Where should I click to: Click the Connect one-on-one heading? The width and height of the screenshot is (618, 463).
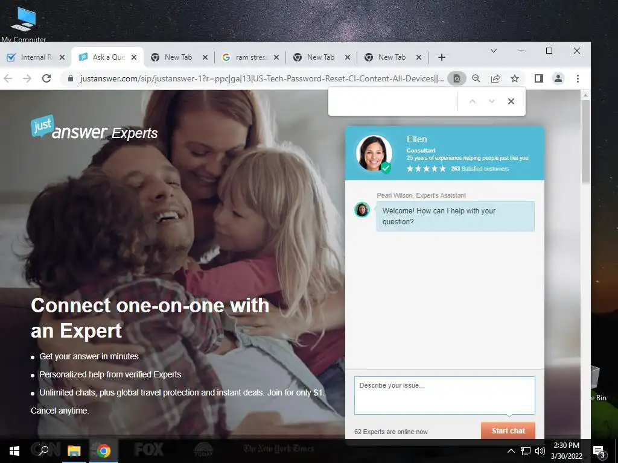click(x=150, y=318)
